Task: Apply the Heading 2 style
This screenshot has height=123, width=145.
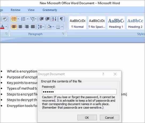Action: coord(135,23)
